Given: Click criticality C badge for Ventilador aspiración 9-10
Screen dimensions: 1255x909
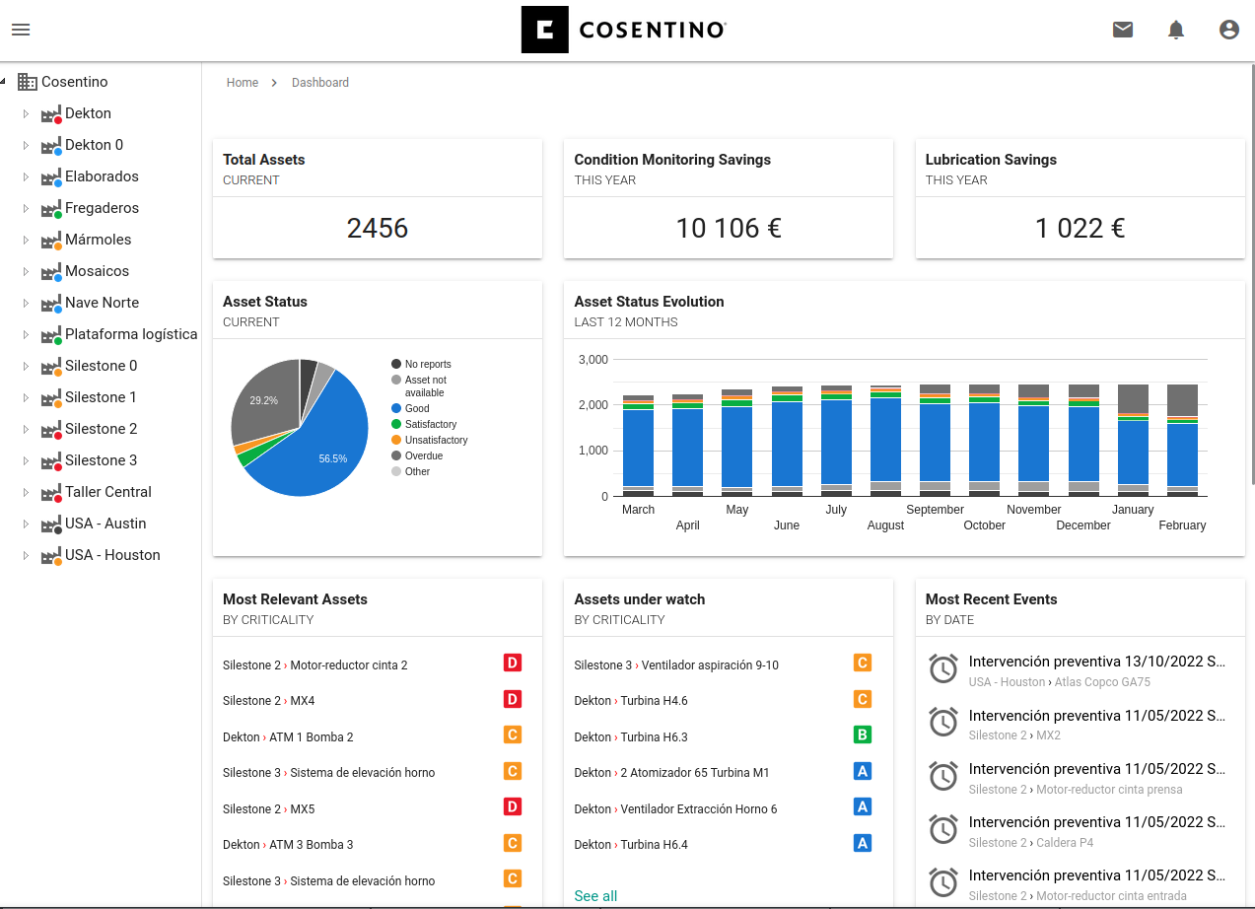Looking at the screenshot, I should point(863,663).
